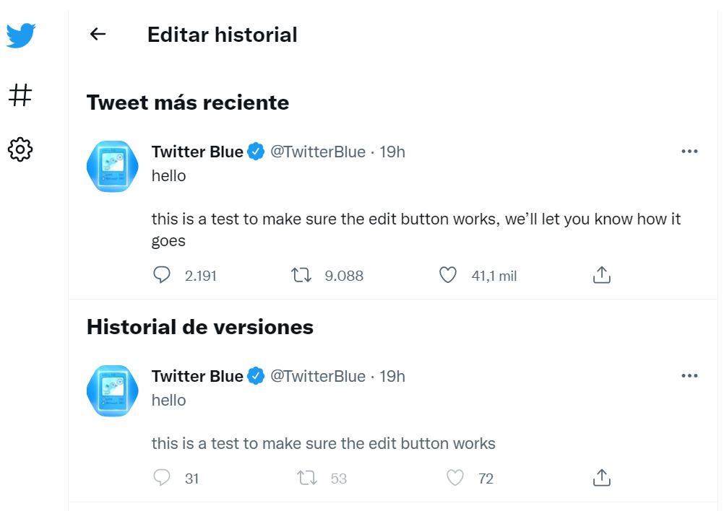
Task: Retweet the original version tweet
Action: click(308, 478)
